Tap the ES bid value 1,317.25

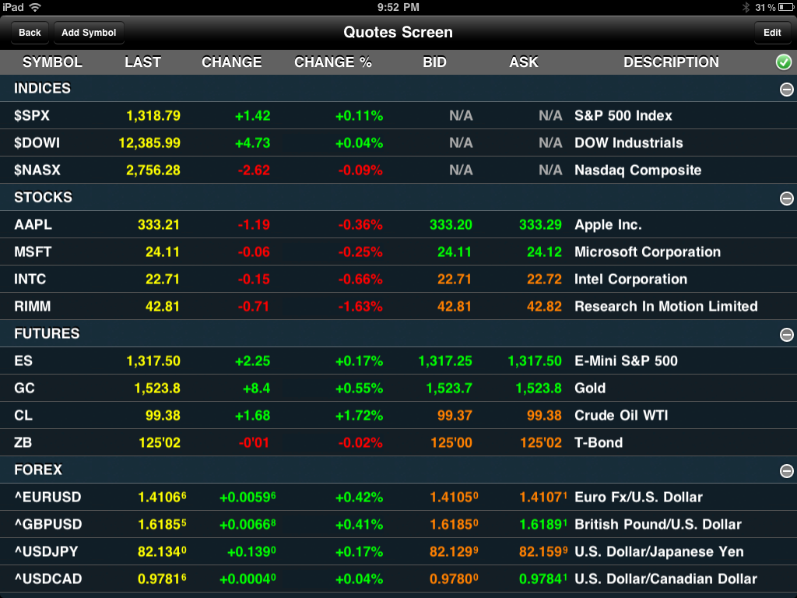click(x=444, y=361)
